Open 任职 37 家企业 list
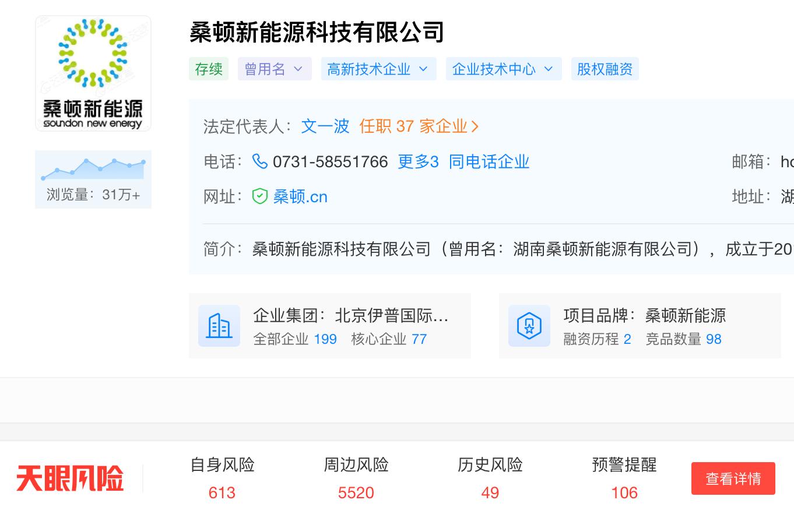 [419, 126]
